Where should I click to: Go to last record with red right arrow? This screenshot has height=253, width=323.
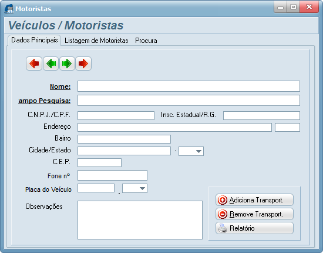click(x=83, y=64)
